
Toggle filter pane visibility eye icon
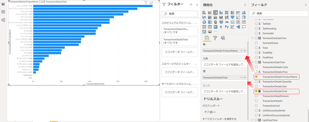191,5
